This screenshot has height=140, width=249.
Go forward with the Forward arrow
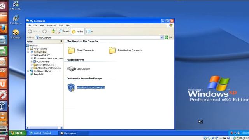pos(44,31)
